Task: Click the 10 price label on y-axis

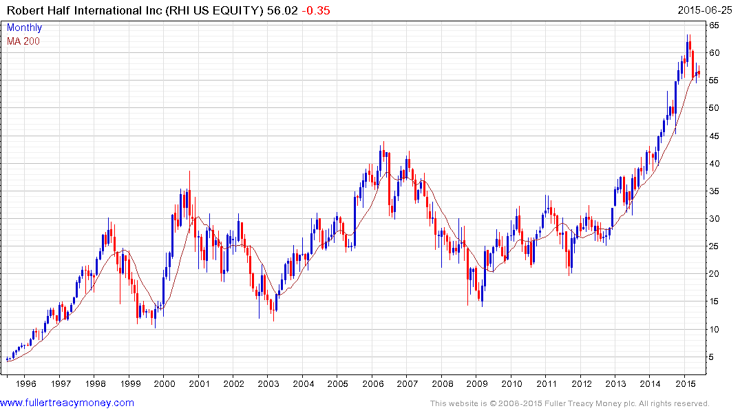Action: [714, 330]
